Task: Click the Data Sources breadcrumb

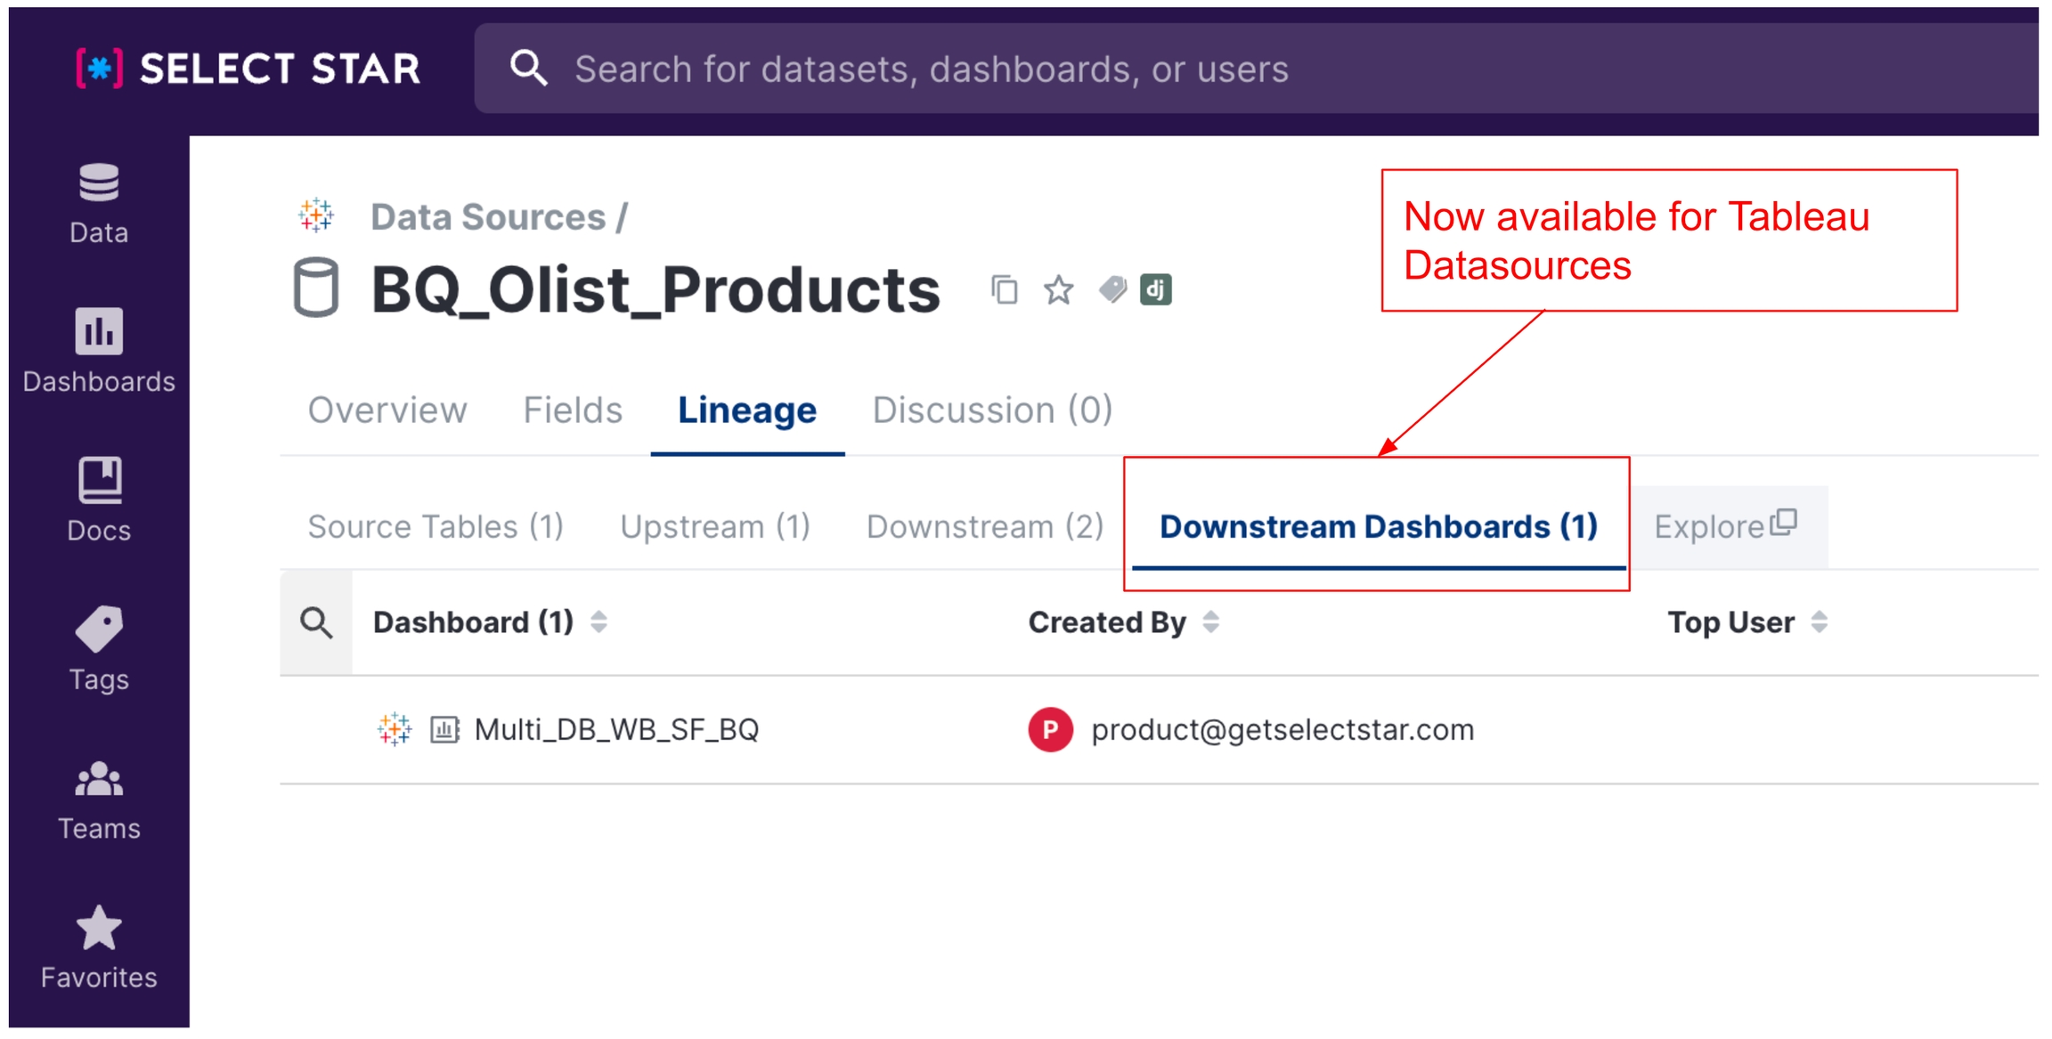Action: point(488,217)
